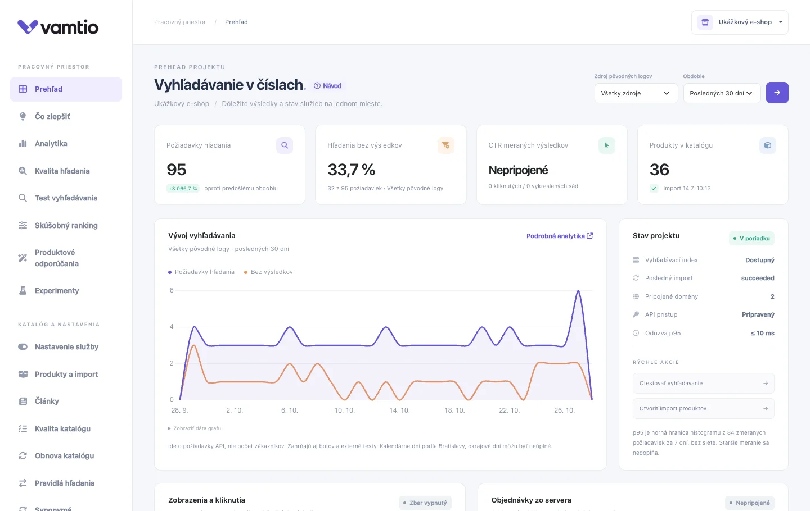Click the V poriadku status badge

(x=751, y=239)
